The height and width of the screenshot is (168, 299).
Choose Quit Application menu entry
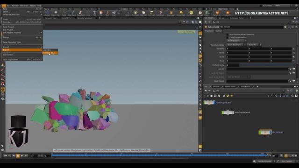coord(22,60)
